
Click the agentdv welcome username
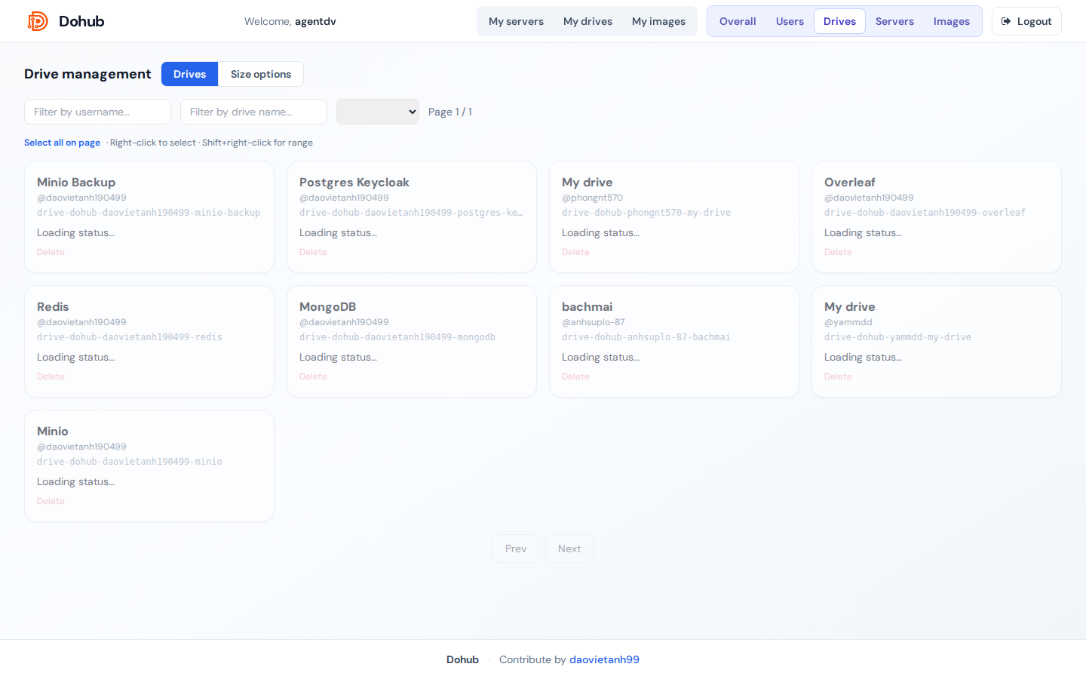(315, 21)
